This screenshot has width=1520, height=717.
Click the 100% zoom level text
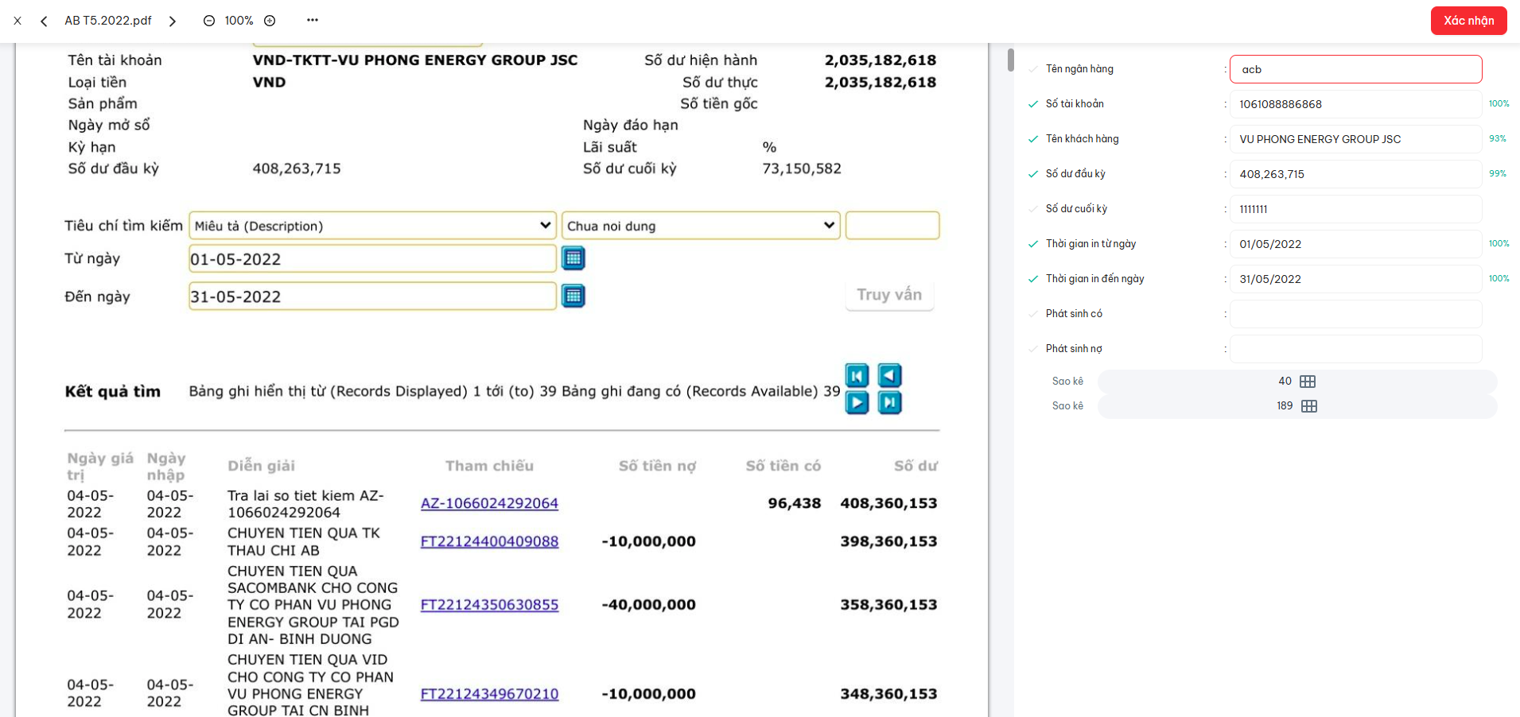coord(239,21)
